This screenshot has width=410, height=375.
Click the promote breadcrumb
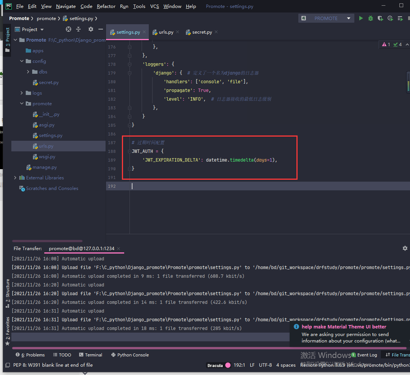pyautogui.click(x=46, y=18)
